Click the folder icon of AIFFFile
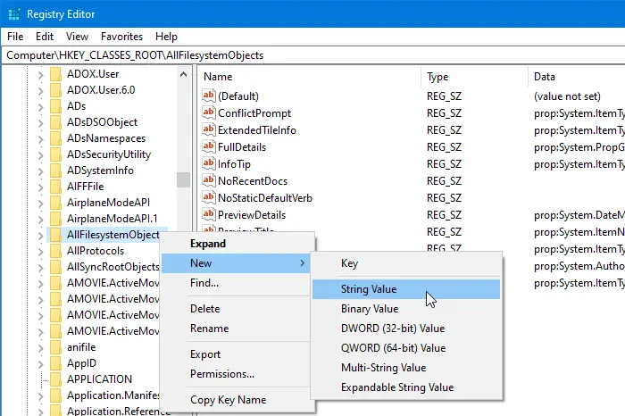The image size is (625, 416). pyautogui.click(x=55, y=187)
